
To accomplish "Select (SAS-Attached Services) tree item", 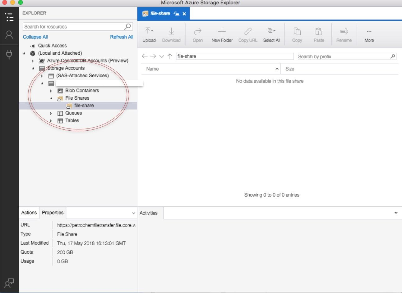I will pos(82,75).
